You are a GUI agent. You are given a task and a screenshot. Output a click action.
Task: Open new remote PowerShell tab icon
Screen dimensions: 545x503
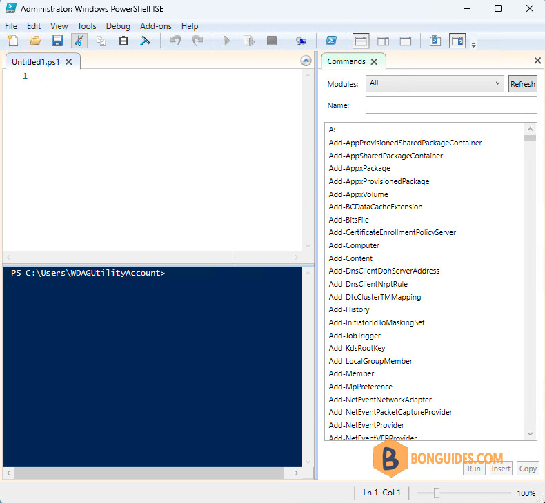tap(301, 41)
